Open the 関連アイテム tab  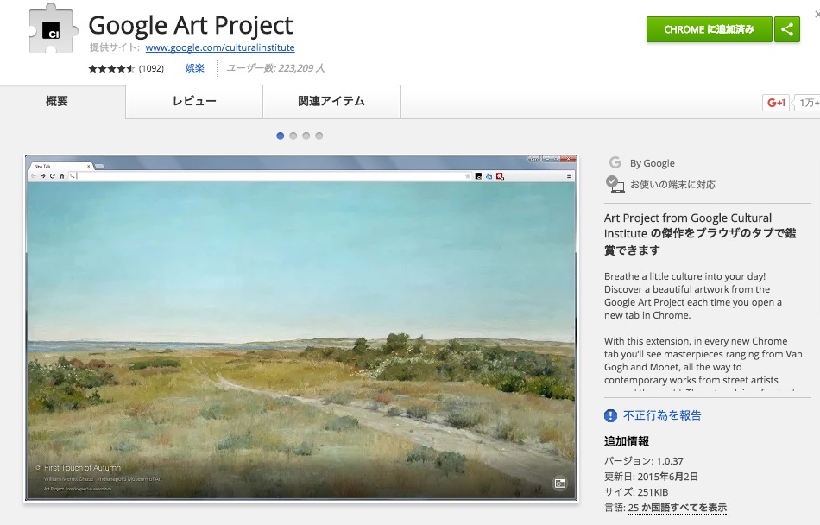[x=331, y=101]
